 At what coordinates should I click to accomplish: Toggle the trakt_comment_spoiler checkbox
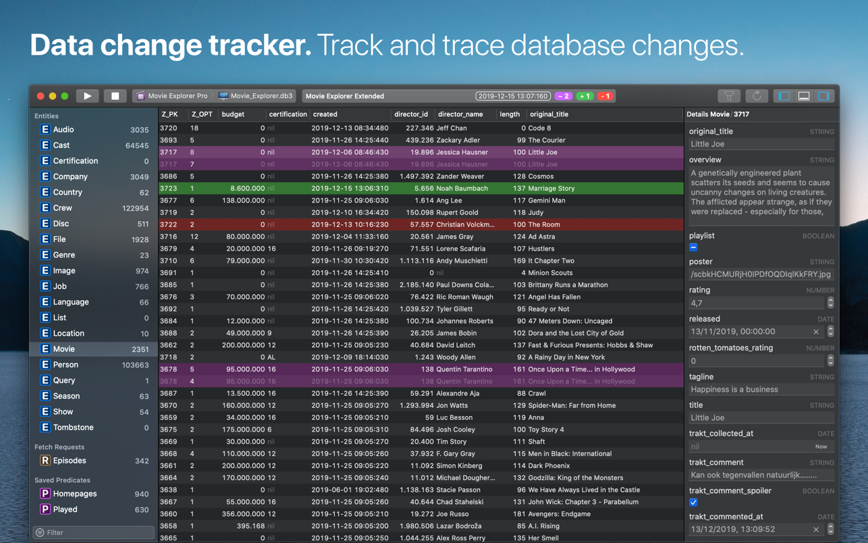click(693, 502)
